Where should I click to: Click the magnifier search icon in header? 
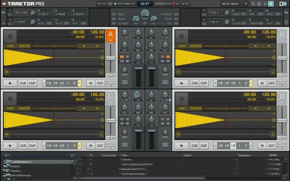(253, 4)
